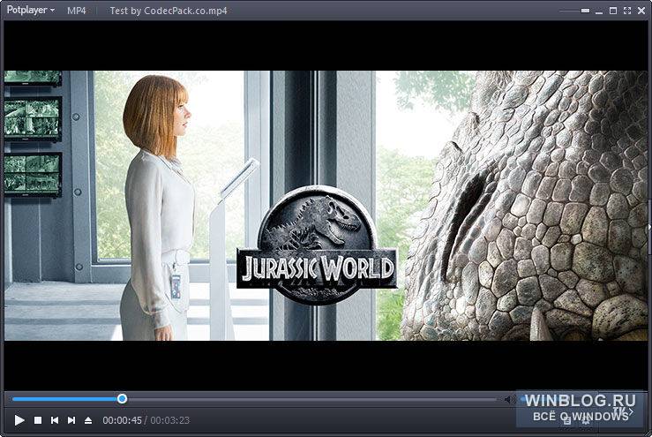Image resolution: width=652 pixels, height=437 pixels.
Task: Start playback with the Play button
Action: [19, 420]
